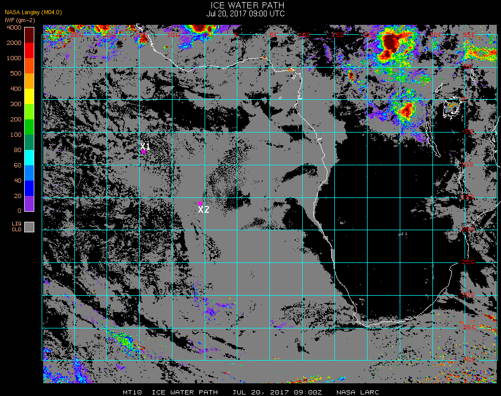Pick the cyan 60-80 legend swatch
The height and width of the screenshot is (396, 501).
[30, 158]
